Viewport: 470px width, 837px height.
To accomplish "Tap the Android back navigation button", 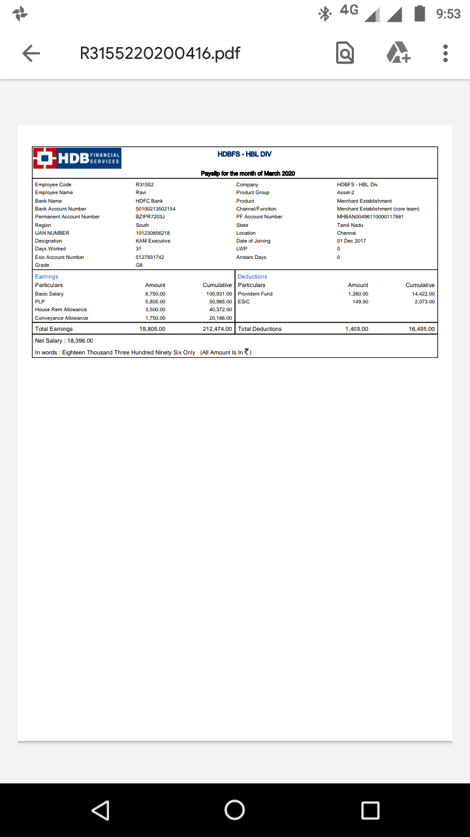I will click(100, 810).
